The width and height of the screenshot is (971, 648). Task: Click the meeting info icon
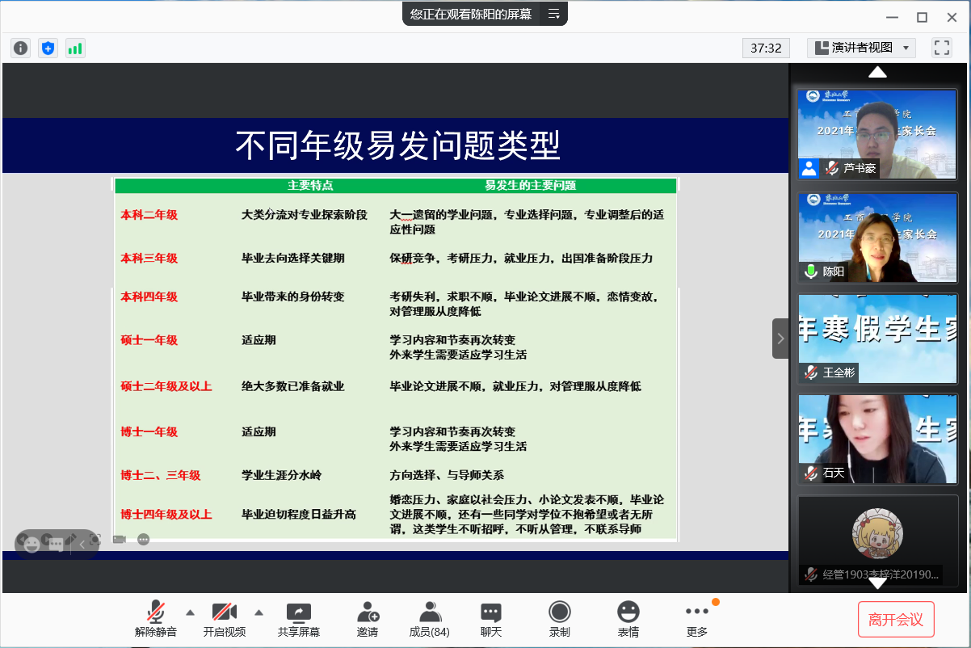coord(20,48)
